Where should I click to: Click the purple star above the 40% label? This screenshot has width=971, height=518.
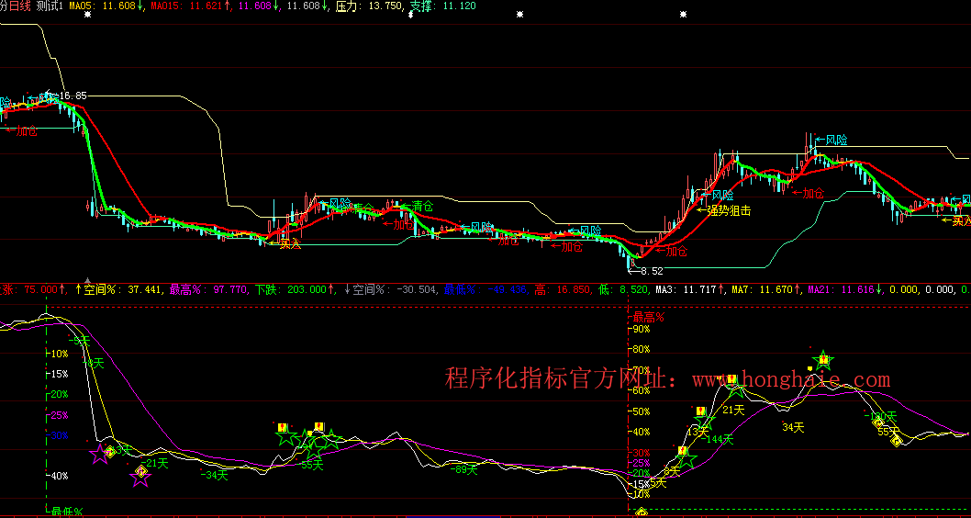tap(99, 453)
